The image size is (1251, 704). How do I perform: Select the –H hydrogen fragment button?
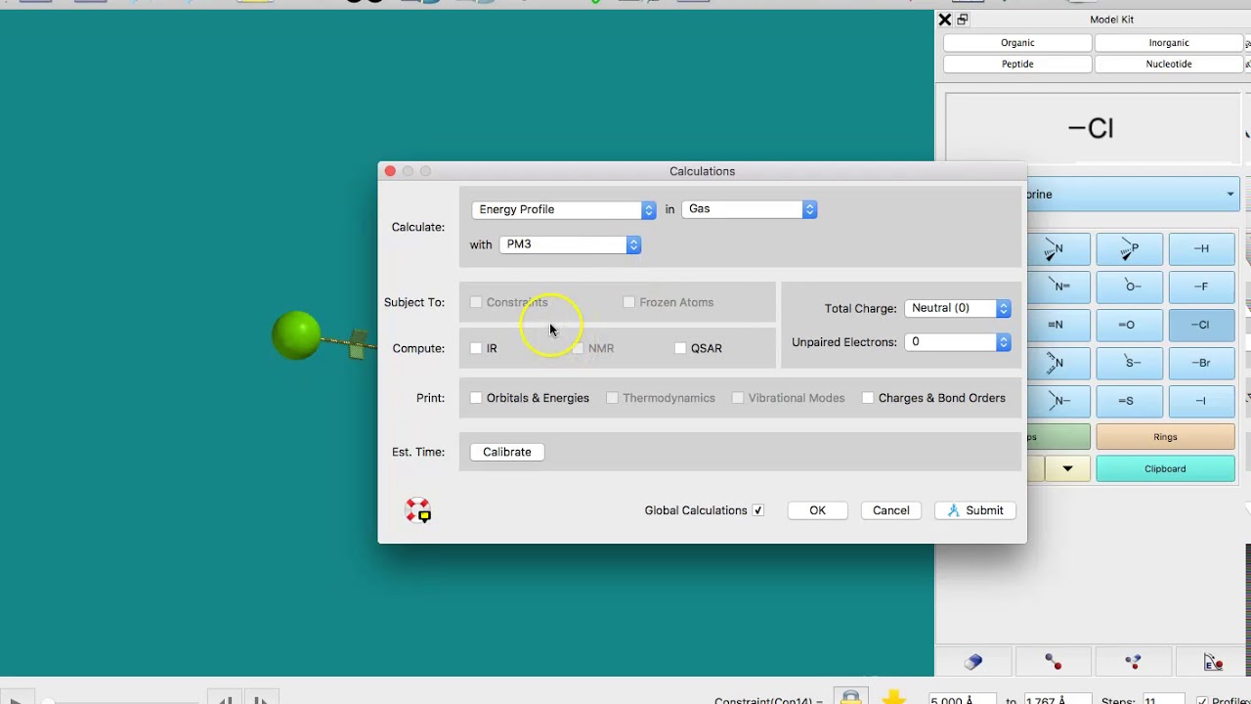point(1201,248)
